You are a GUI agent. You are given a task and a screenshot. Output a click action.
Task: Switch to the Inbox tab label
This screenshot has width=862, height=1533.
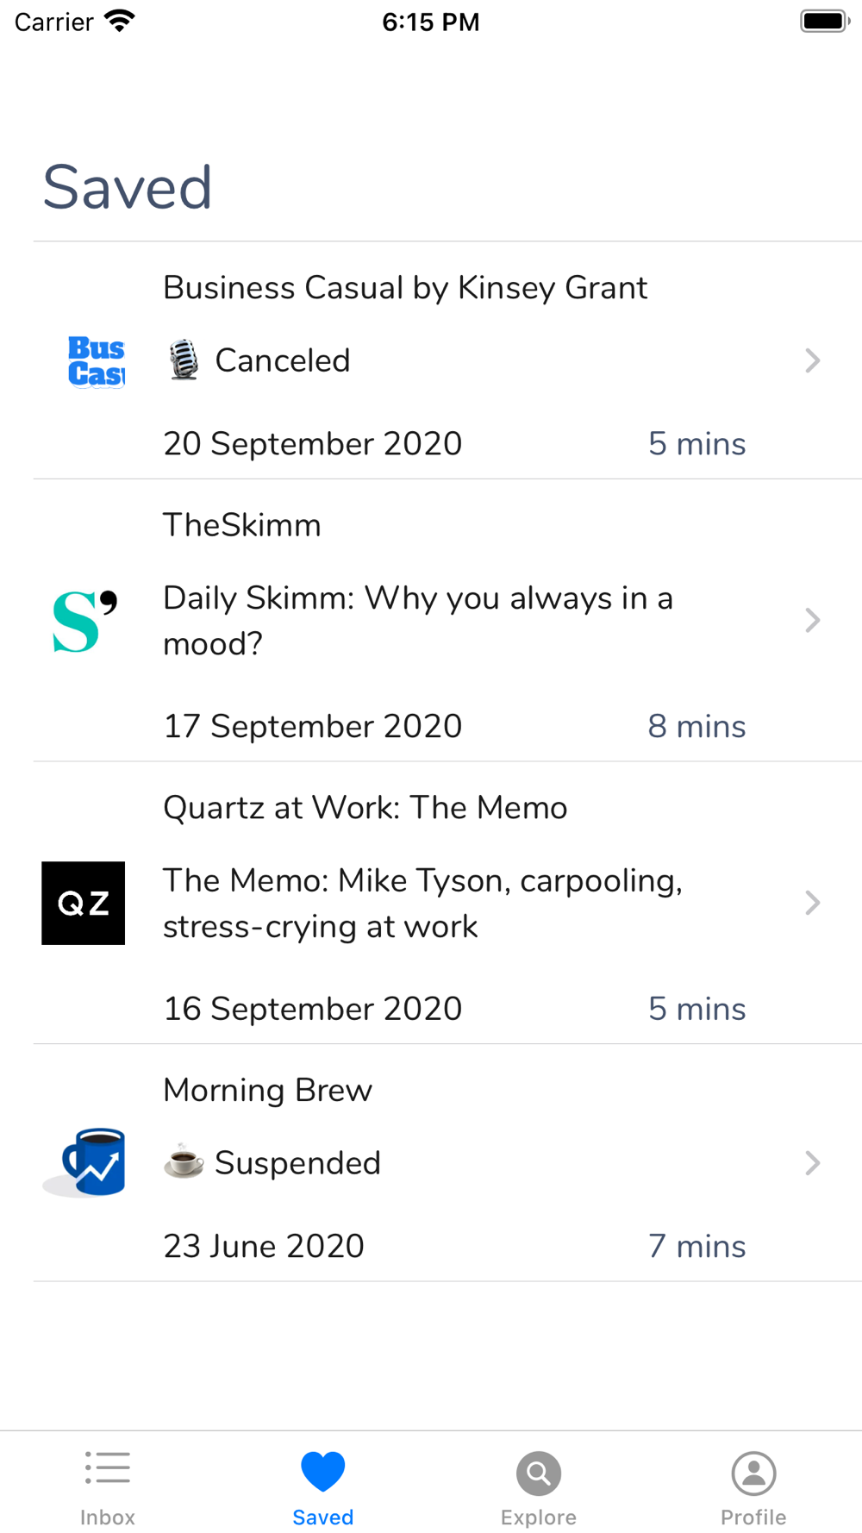pyautogui.click(x=108, y=1517)
